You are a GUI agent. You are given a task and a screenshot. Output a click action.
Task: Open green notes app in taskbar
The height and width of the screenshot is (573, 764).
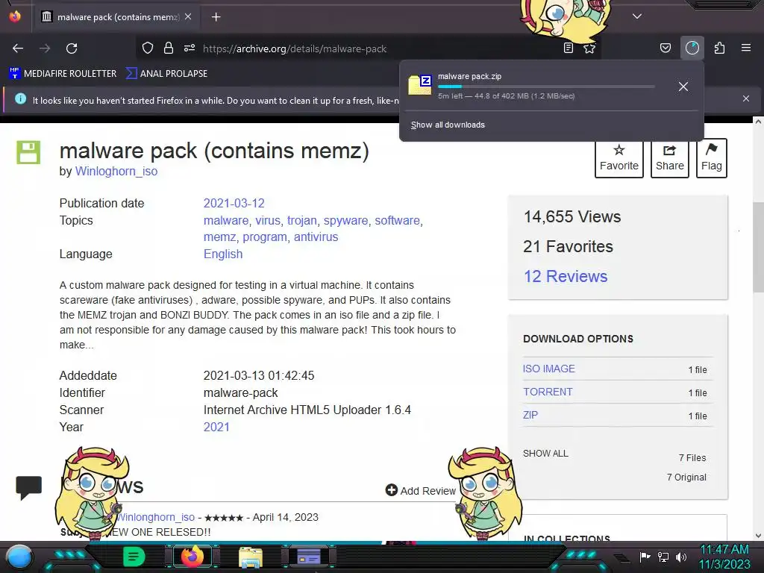[134, 557]
